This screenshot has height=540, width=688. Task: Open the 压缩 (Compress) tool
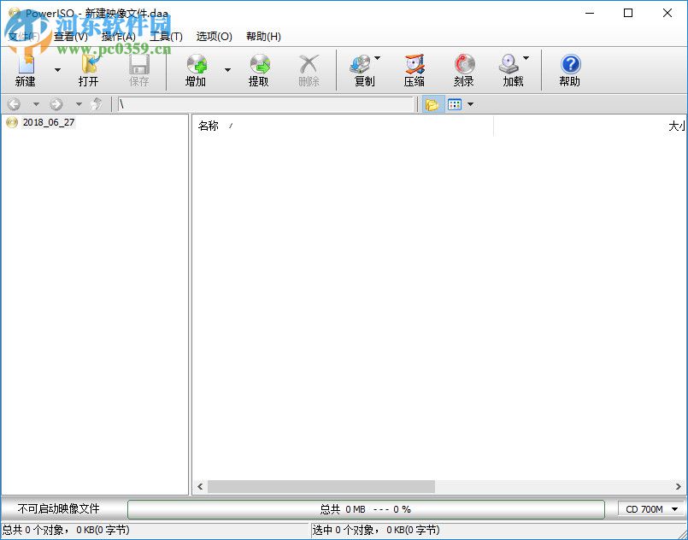click(415, 68)
